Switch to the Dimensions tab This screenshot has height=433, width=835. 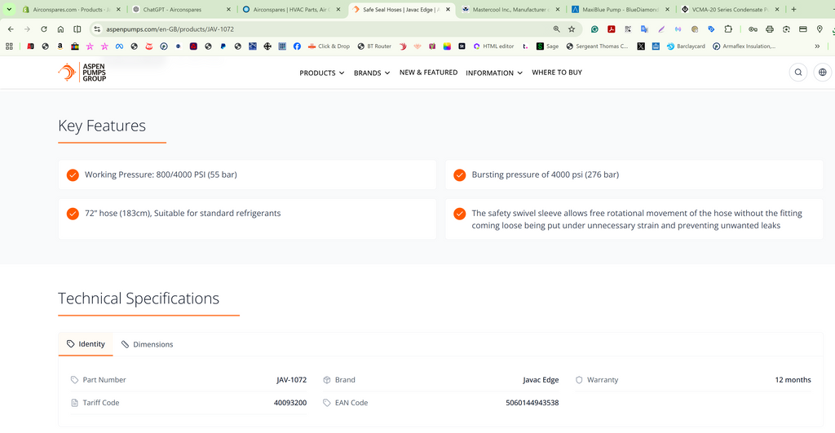[147, 345]
